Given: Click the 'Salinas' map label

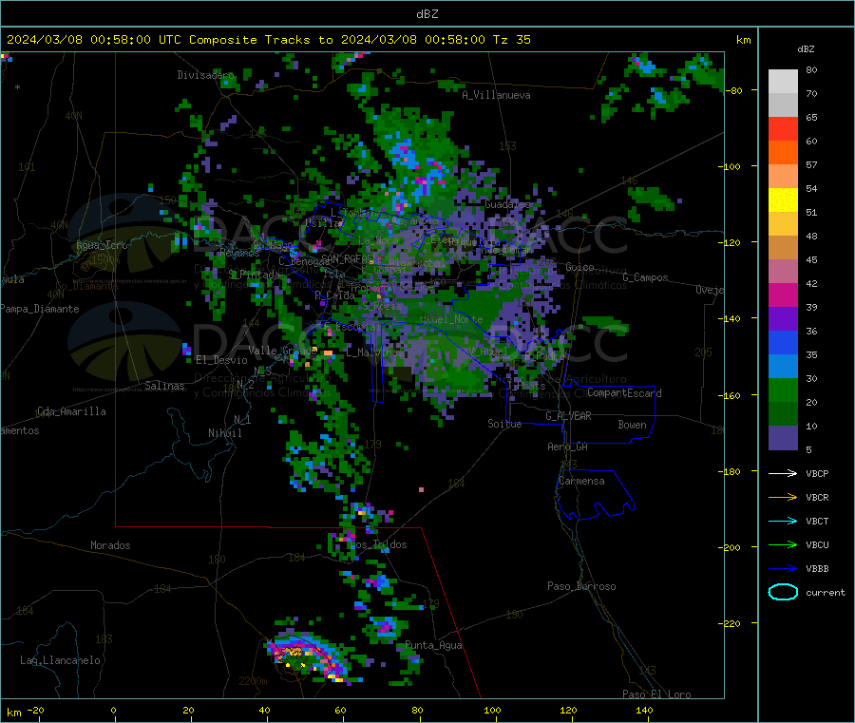Looking at the screenshot, I should pyautogui.click(x=164, y=386).
